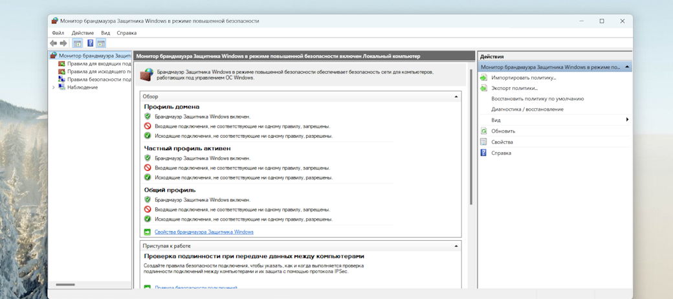The image size is (673, 299).
Task: Click Экспорт политики action
Action: point(514,88)
